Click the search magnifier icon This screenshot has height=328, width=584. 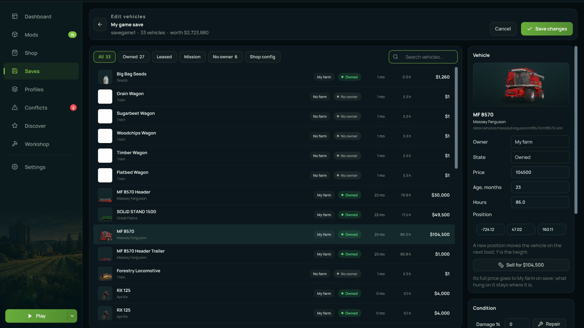[395, 57]
